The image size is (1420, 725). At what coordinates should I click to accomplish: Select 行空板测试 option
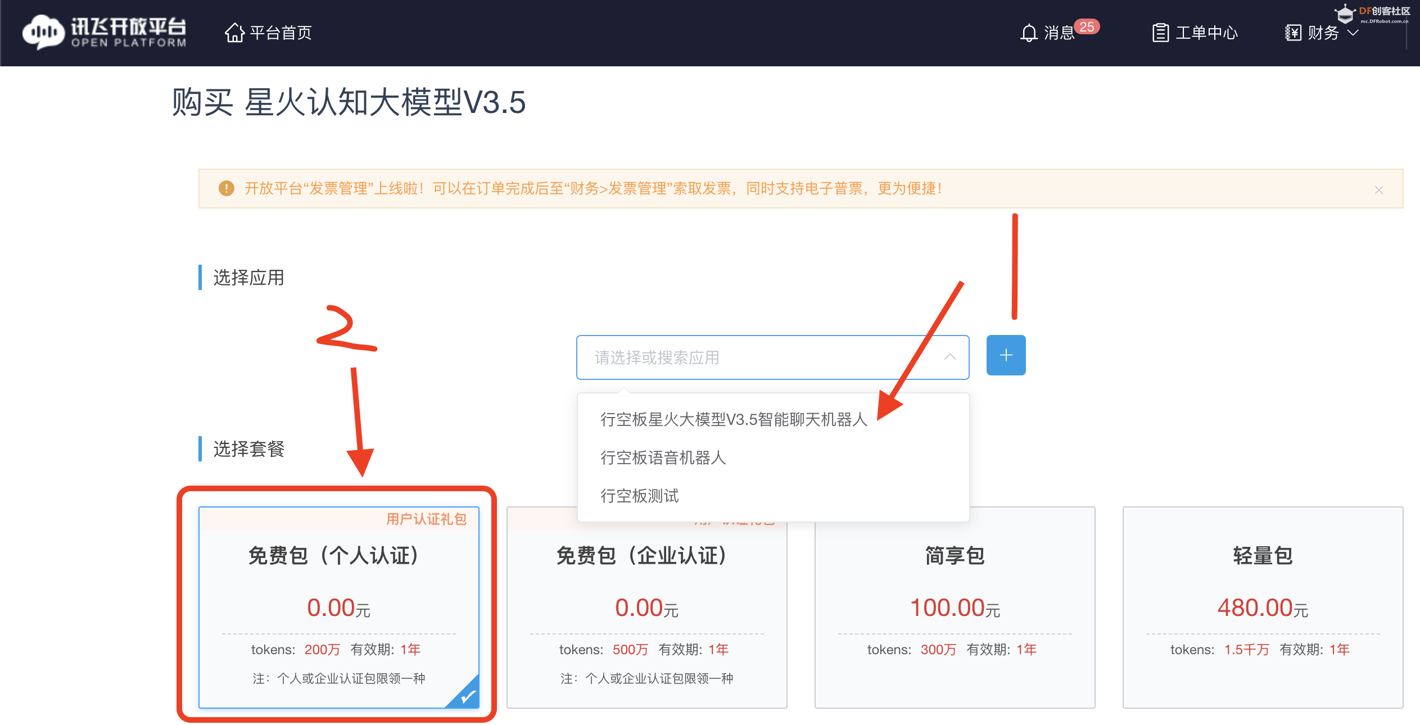pos(773,496)
